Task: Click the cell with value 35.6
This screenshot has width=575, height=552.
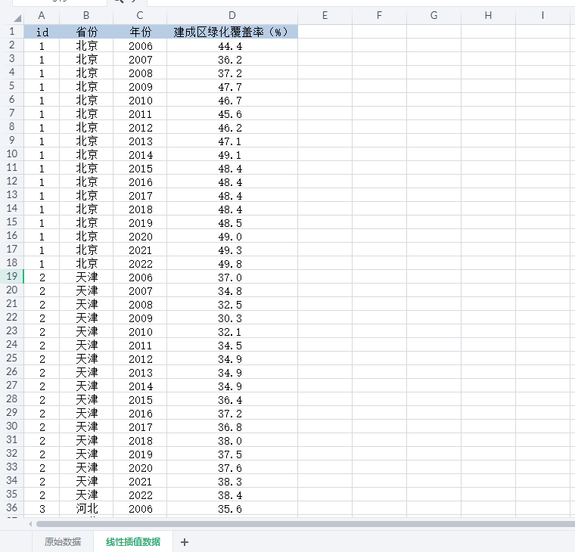Action: tap(232, 508)
